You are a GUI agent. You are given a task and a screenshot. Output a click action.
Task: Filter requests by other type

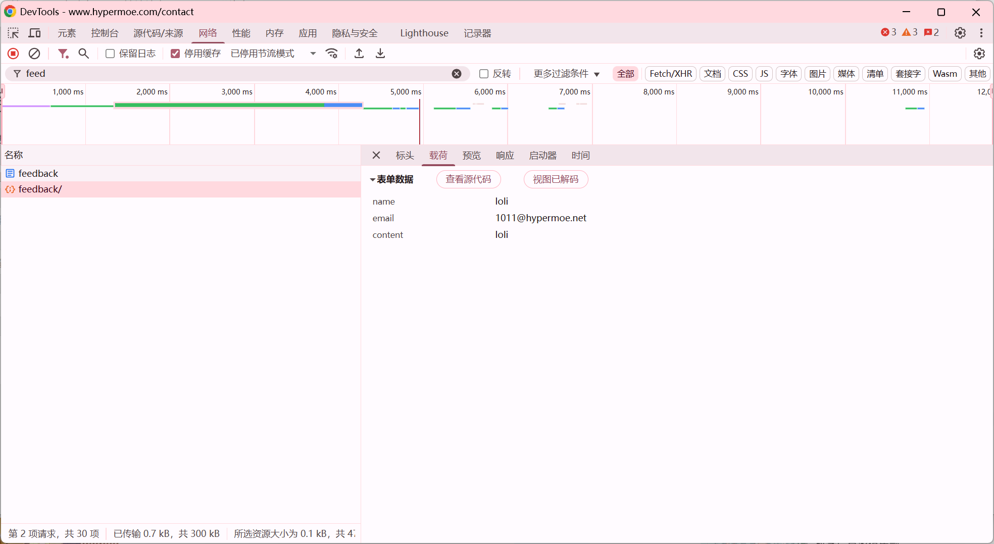click(x=977, y=74)
